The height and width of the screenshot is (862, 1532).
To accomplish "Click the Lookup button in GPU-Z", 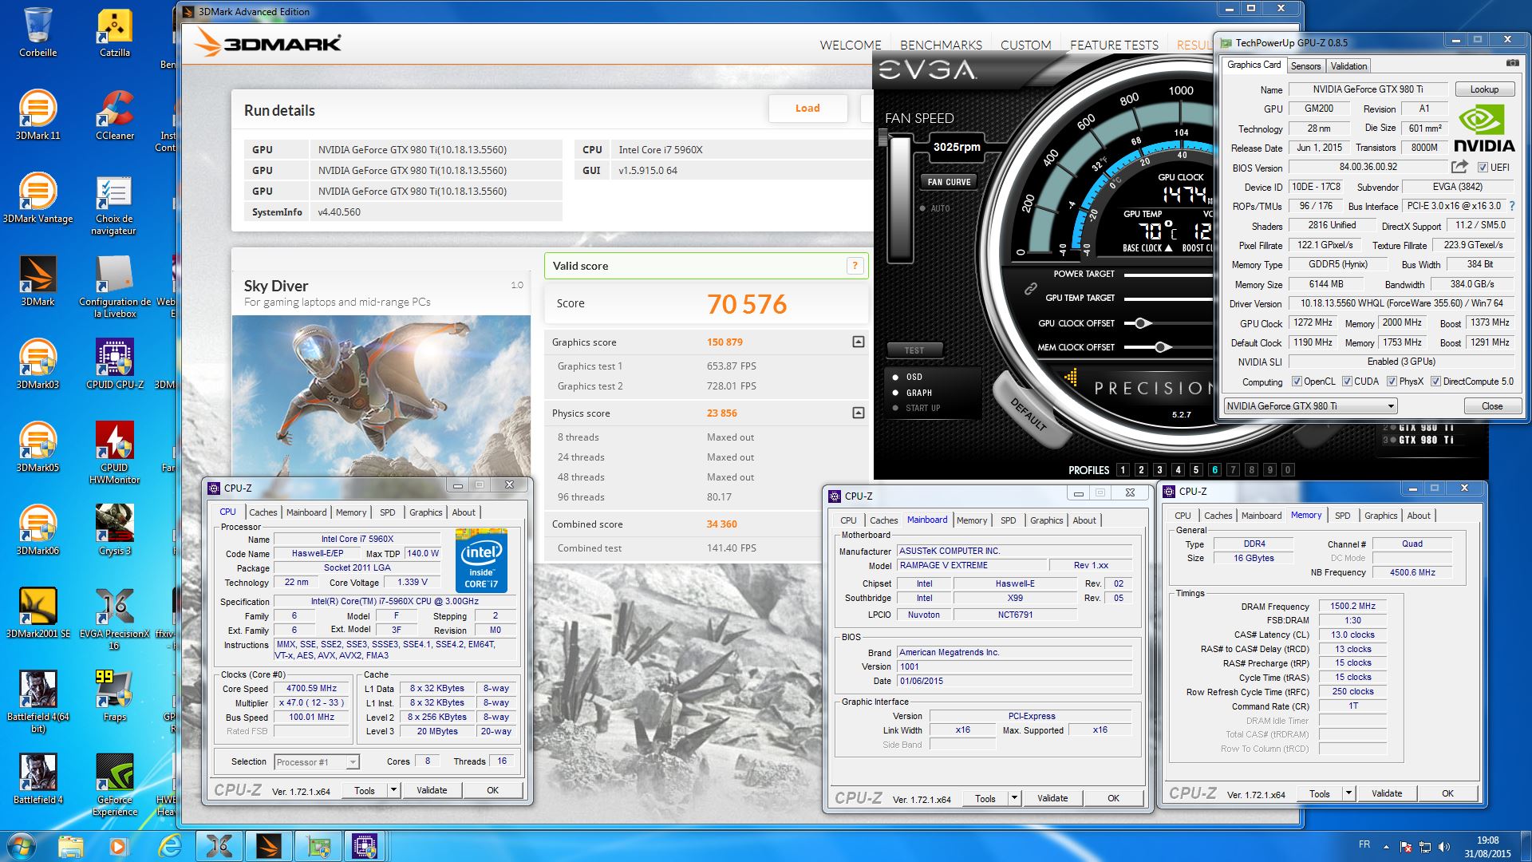I will point(1484,89).
